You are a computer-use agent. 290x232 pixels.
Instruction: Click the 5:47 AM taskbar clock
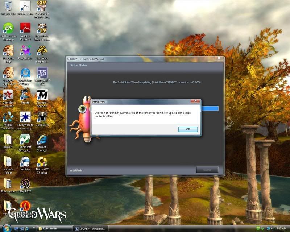click(281, 229)
